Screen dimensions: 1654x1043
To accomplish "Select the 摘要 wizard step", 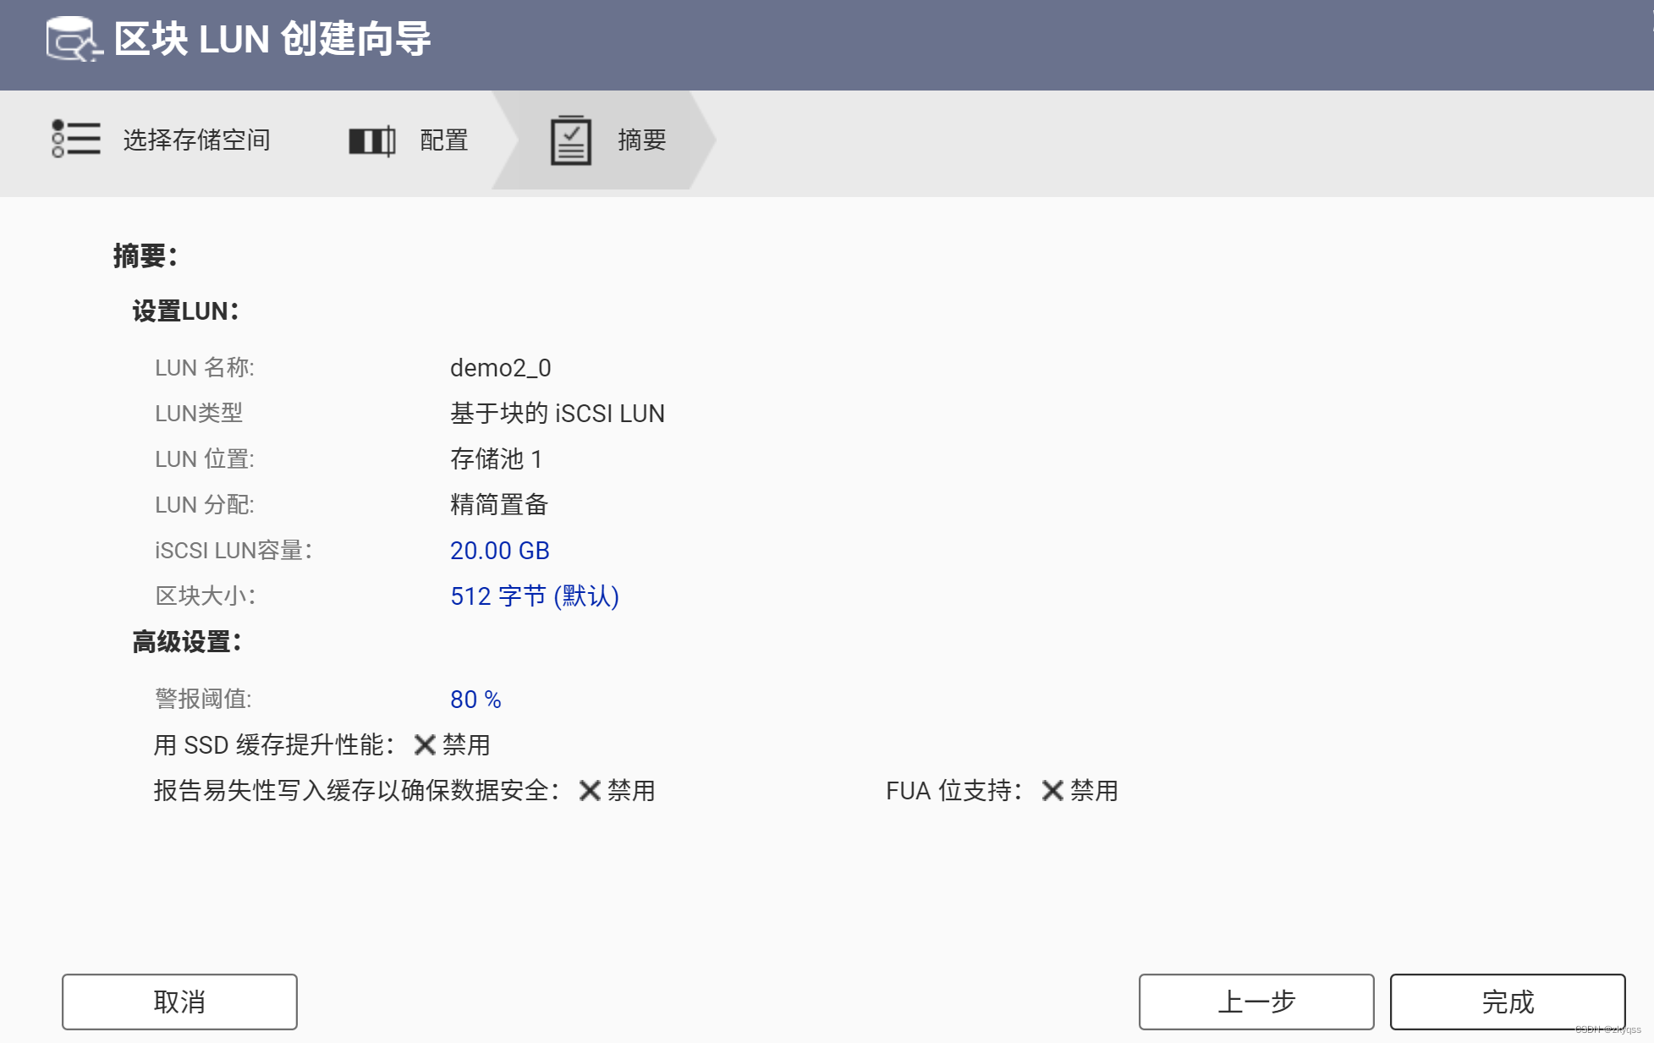I will 641,140.
